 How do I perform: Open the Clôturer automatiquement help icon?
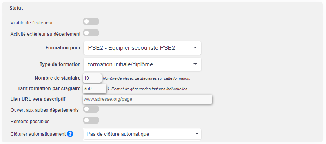(x=70, y=134)
